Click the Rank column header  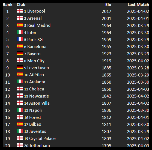8,5
